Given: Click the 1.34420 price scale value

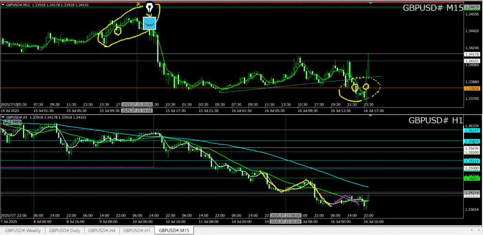Looking at the screenshot, I should click(472, 31).
